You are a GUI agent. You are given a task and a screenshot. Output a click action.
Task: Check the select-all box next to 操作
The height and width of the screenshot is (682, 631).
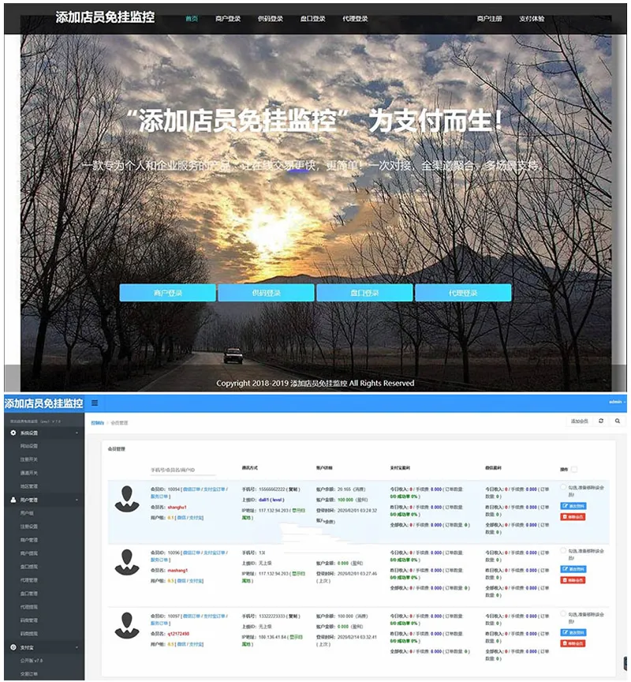[574, 470]
